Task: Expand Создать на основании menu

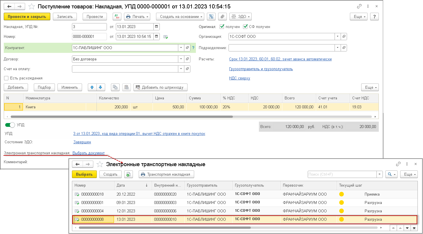Action: [x=180, y=16]
